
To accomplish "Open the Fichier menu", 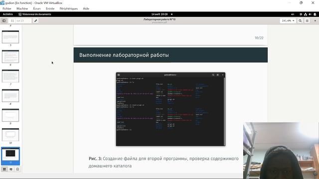I will (x=7, y=8).
